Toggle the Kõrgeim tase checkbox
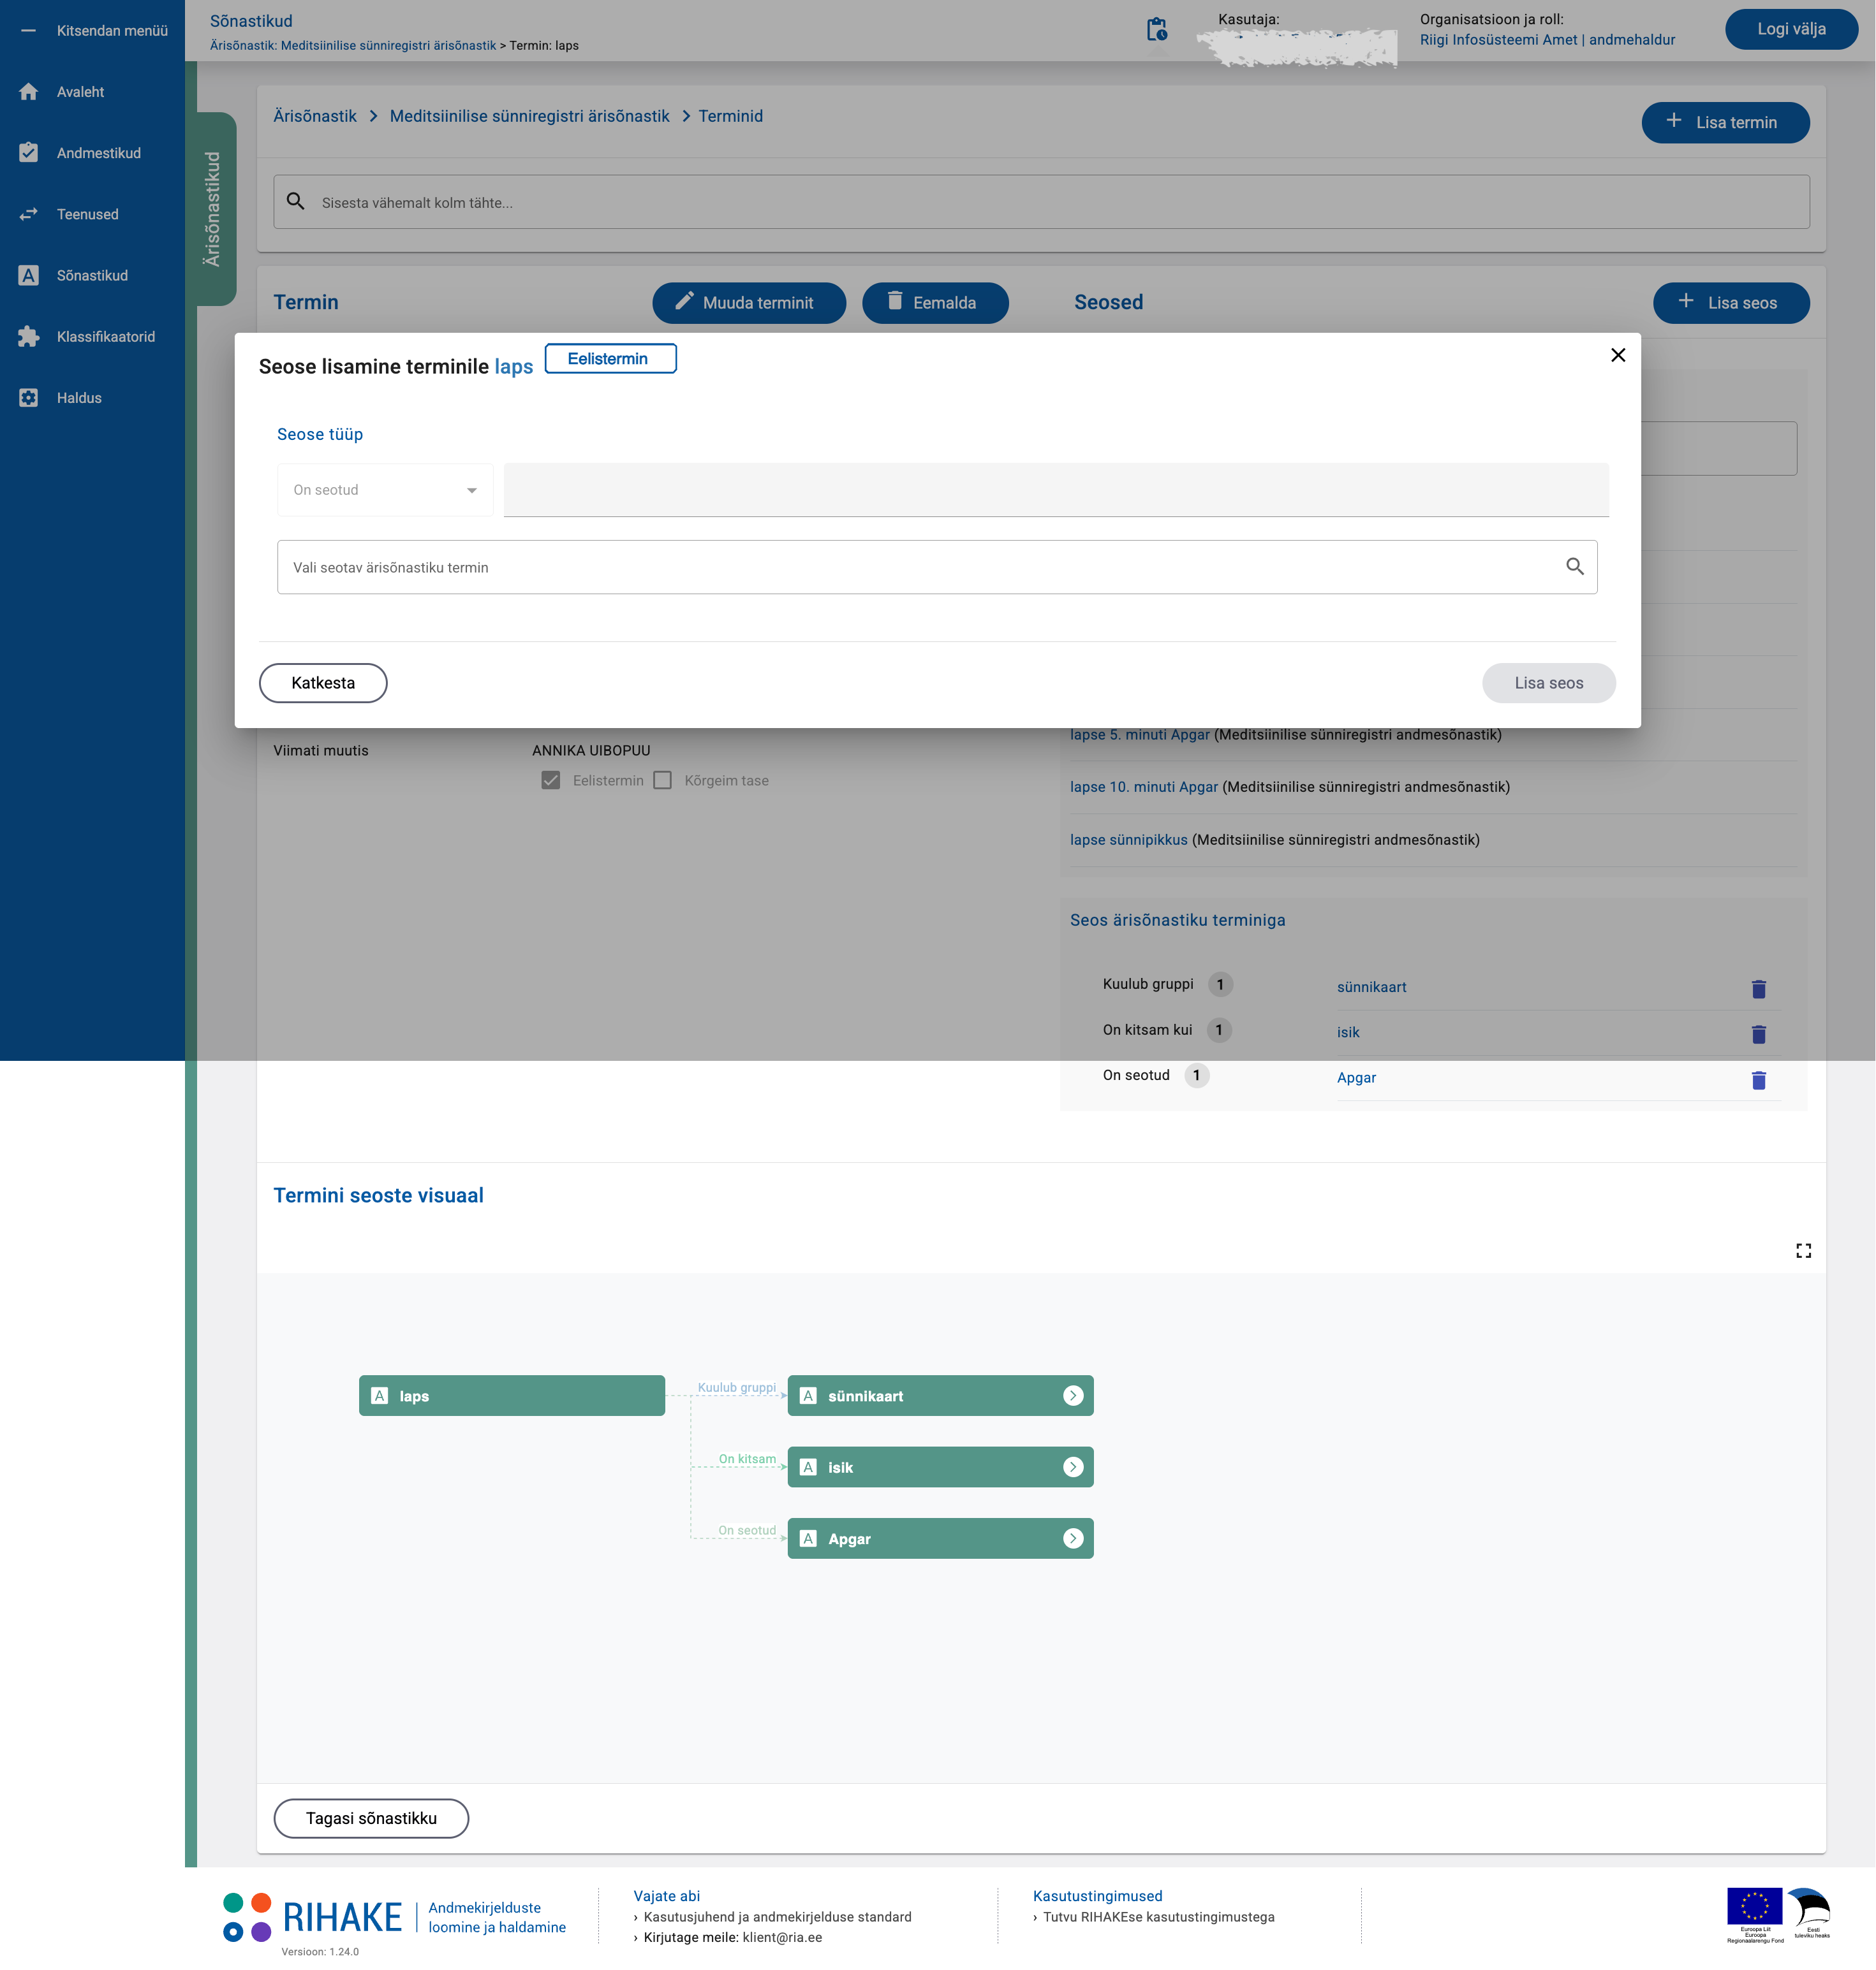Image resolution: width=1876 pixels, height=1970 pixels. pos(662,780)
